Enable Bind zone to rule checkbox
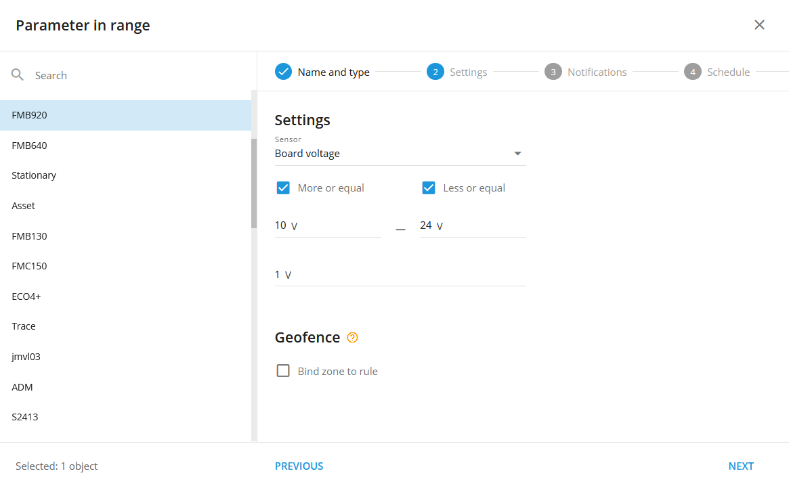The width and height of the screenshot is (789, 486). pyautogui.click(x=283, y=371)
